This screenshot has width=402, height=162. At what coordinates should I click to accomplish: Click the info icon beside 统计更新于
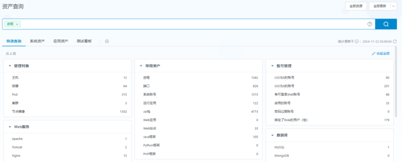pos(356,41)
